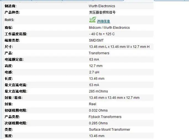Select the 最大直流电流 label
Viewport: 189px width, 139px height.
coord(16,85)
